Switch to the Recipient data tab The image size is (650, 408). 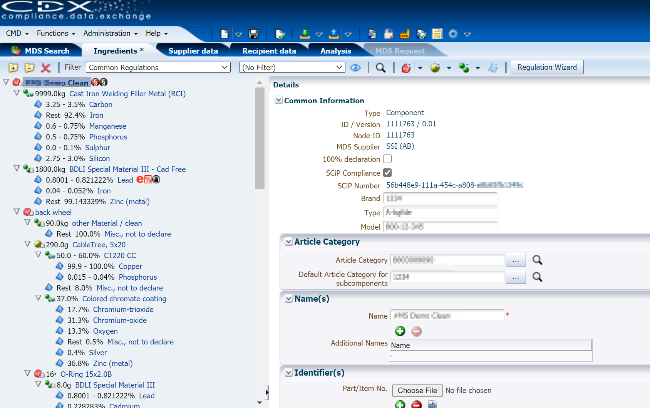269,51
